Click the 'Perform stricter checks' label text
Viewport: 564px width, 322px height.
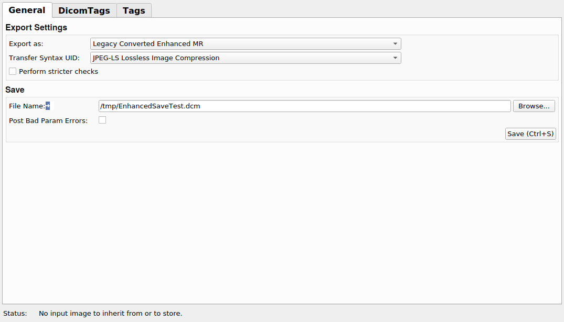58,71
